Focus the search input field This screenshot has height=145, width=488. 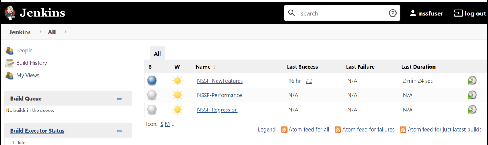tap(342, 13)
